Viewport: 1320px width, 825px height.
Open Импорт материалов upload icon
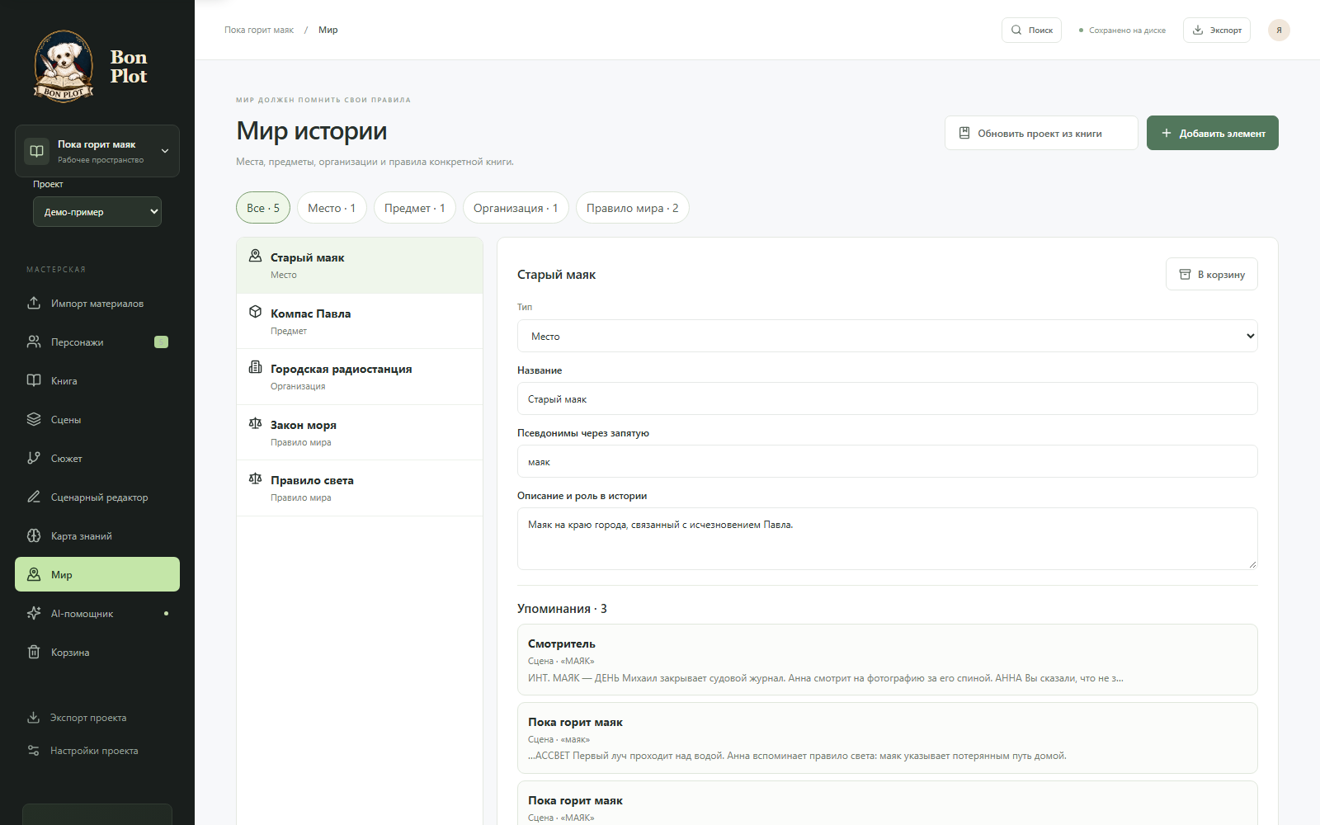(34, 303)
